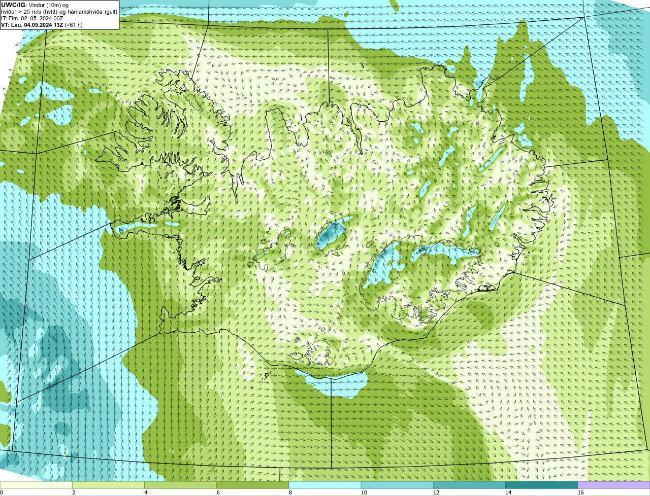Screen dimensions: 650x496
Task: Click the legend scale label "14"
Action: click(x=508, y=492)
